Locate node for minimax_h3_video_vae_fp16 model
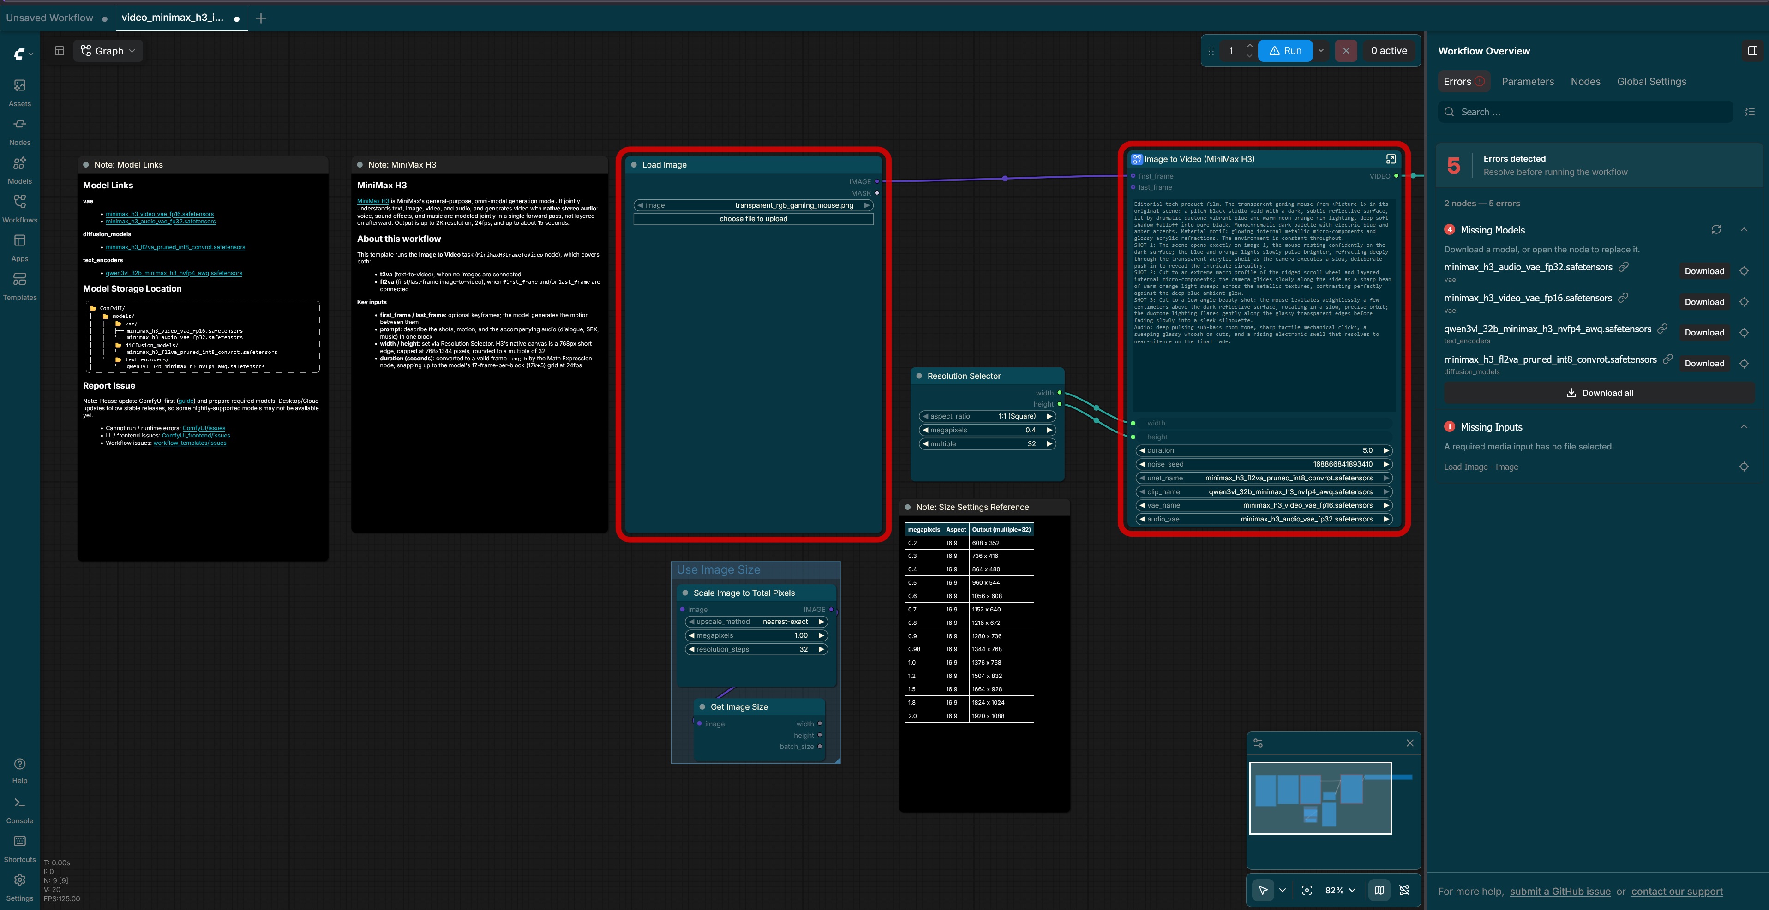This screenshot has height=910, width=1769. click(x=1744, y=302)
